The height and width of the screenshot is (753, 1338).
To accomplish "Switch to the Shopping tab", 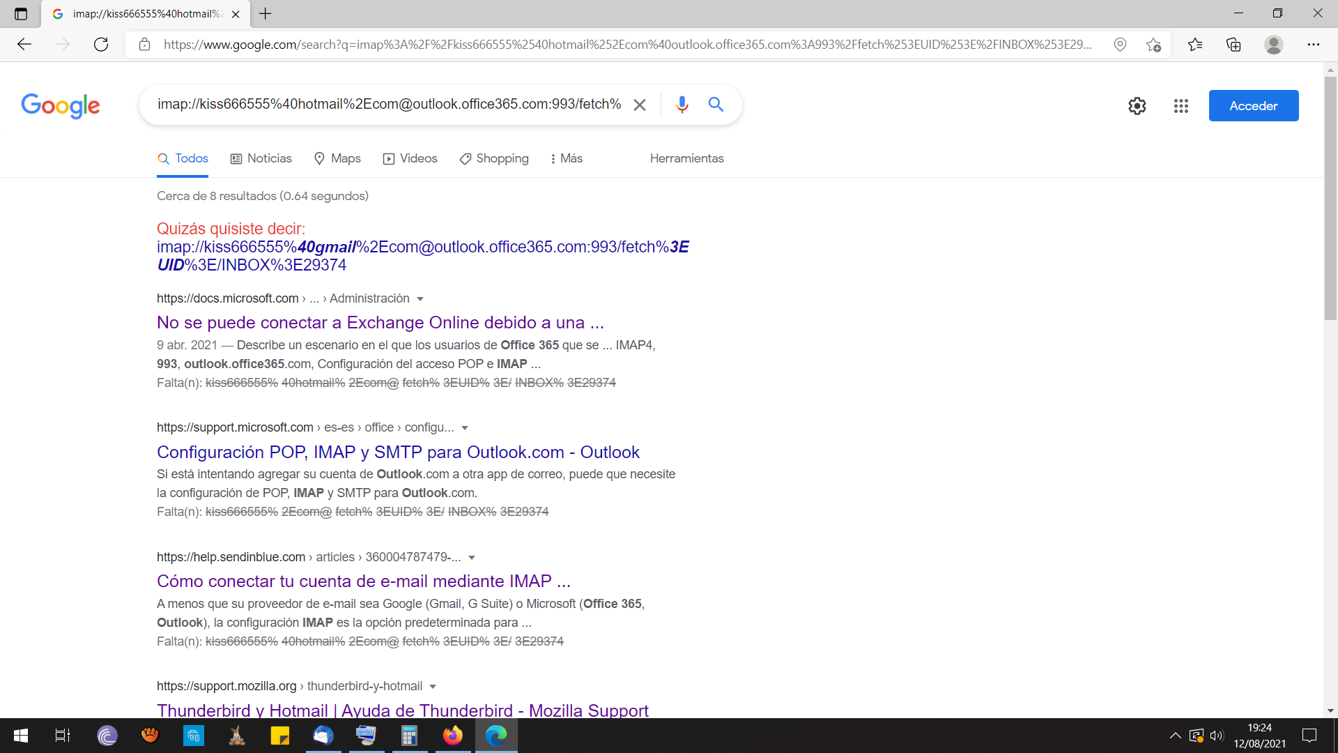I will (x=494, y=158).
